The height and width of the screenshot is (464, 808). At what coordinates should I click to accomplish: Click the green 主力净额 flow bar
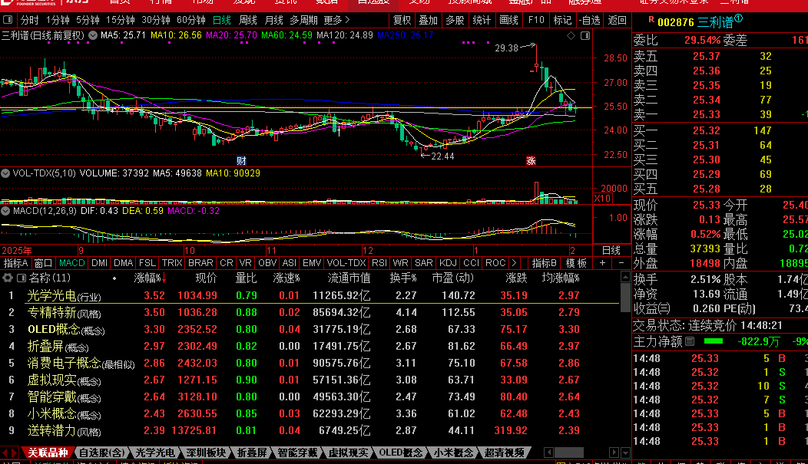pos(714,341)
